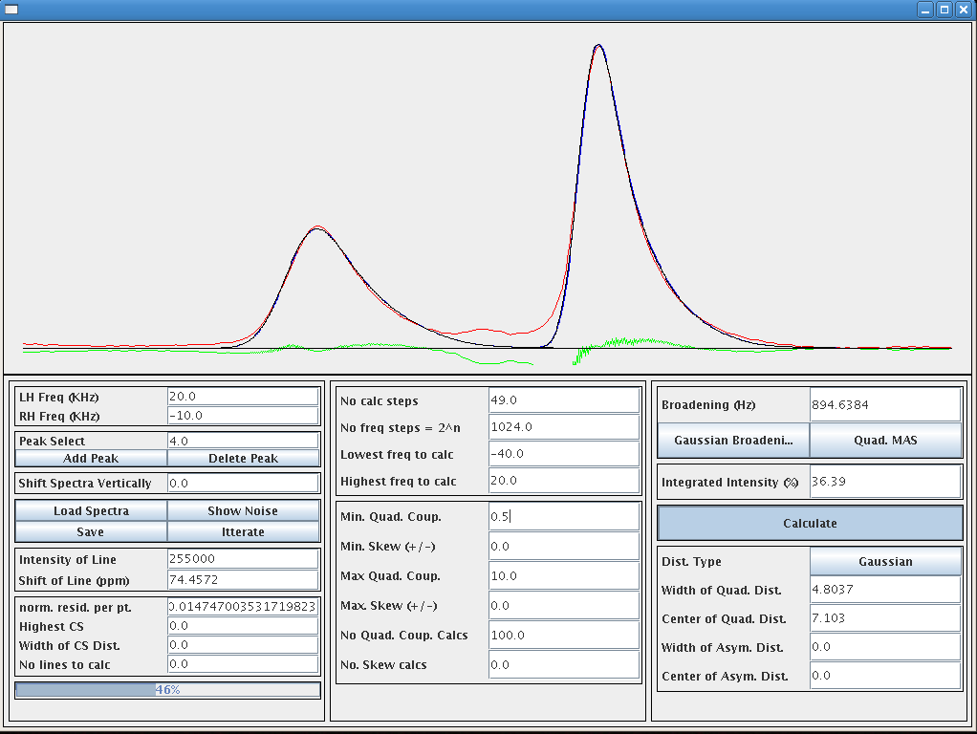
Task: Click the tall spectrum peak in plot
Action: [598, 46]
